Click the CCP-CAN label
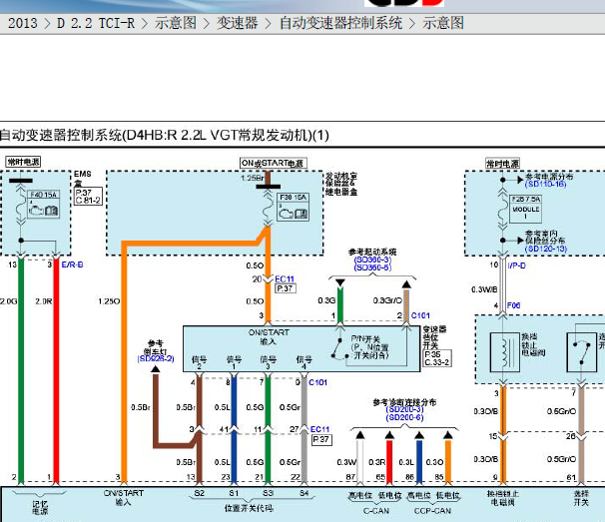Image resolution: width=605 pixels, height=522 pixels. click(432, 511)
